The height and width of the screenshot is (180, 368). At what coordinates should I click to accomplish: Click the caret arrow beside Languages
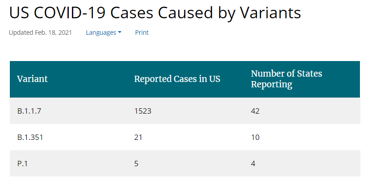120,33
